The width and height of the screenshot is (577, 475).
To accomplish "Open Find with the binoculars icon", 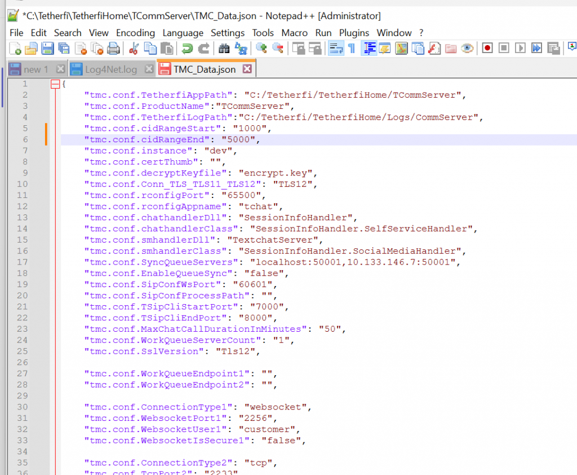I will click(x=225, y=48).
